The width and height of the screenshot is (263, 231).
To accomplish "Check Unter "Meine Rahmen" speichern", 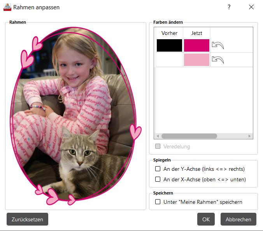I will click(158, 202).
